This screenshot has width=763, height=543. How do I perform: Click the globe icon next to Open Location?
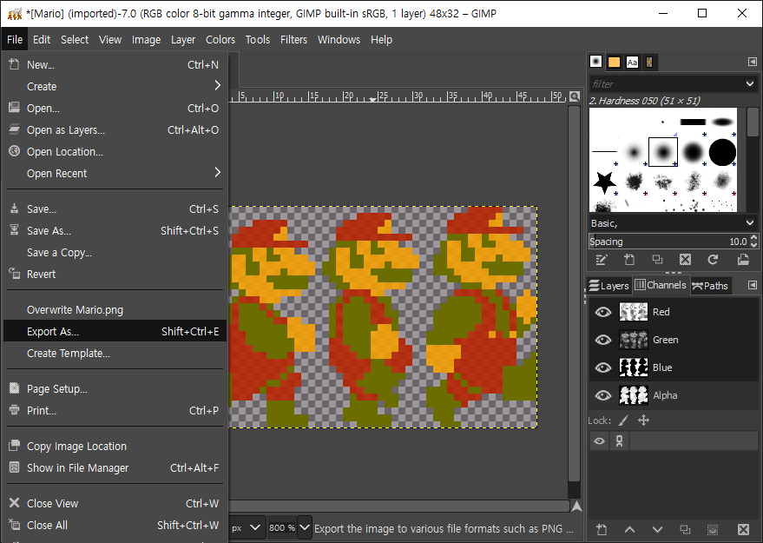point(15,151)
